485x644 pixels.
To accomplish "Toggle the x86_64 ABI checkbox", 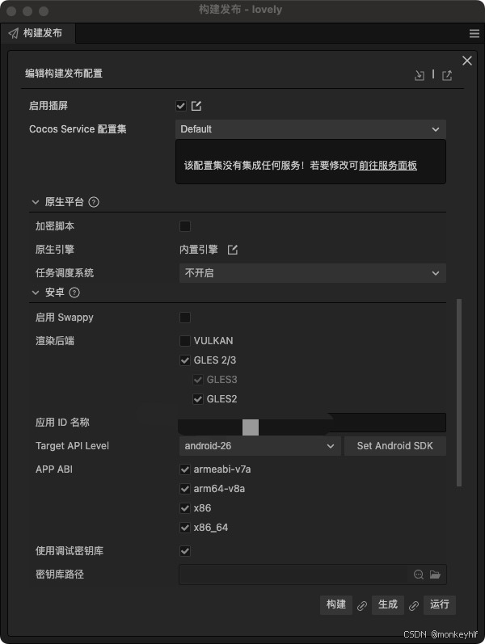I will (185, 528).
